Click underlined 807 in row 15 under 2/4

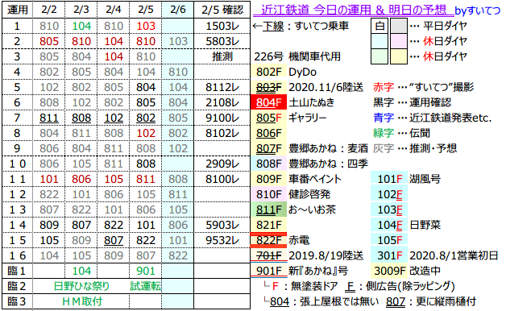coord(114,240)
